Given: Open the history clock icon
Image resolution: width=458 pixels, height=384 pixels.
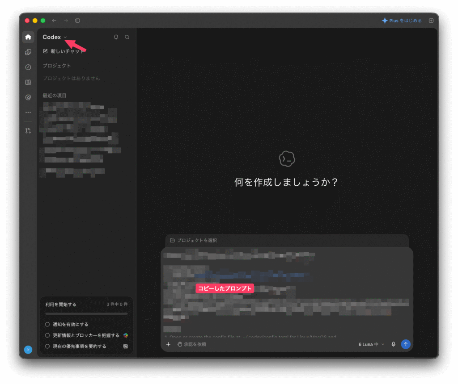Looking at the screenshot, I should pyautogui.click(x=28, y=67).
